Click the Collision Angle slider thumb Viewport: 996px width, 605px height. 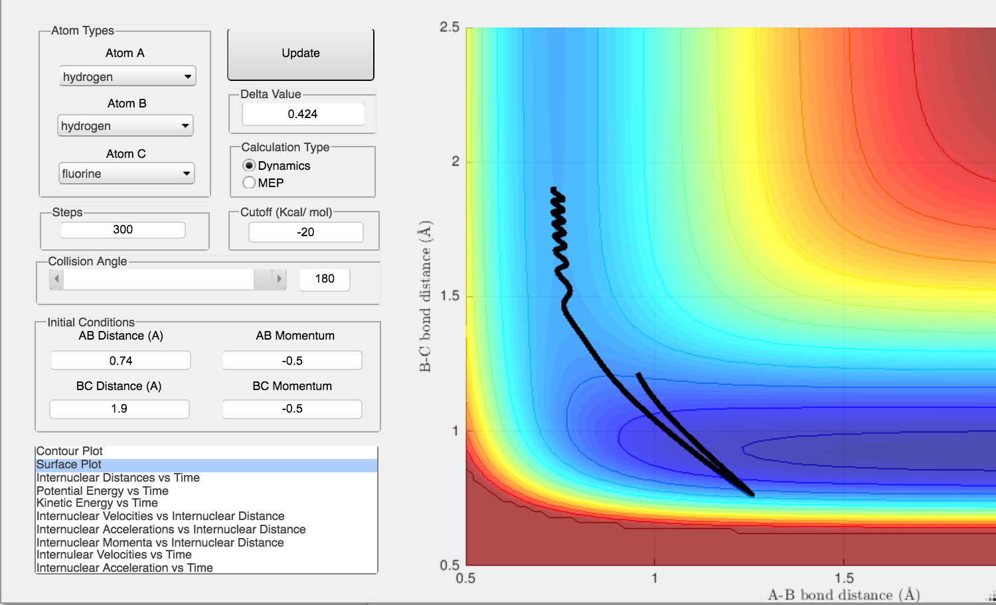coord(263,279)
